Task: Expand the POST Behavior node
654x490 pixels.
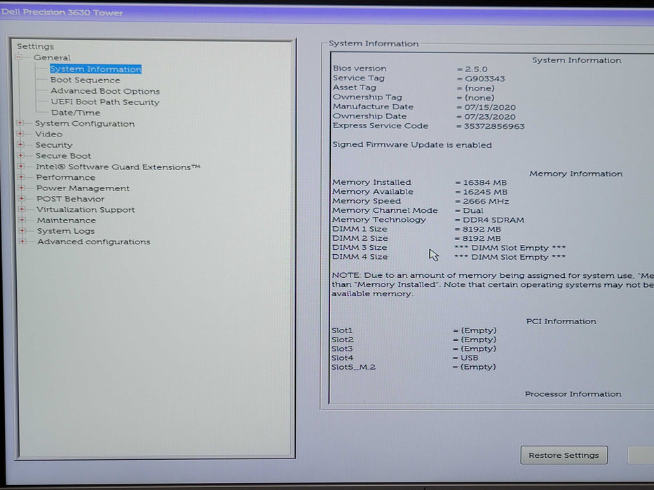Action: [22, 199]
